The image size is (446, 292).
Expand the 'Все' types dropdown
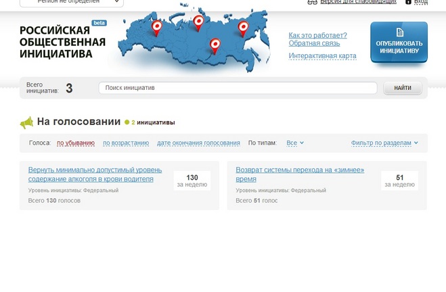tap(294, 143)
